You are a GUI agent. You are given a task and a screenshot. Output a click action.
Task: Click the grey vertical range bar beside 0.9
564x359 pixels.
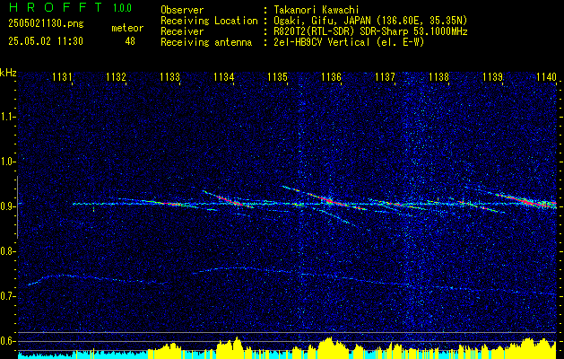pos(17,207)
